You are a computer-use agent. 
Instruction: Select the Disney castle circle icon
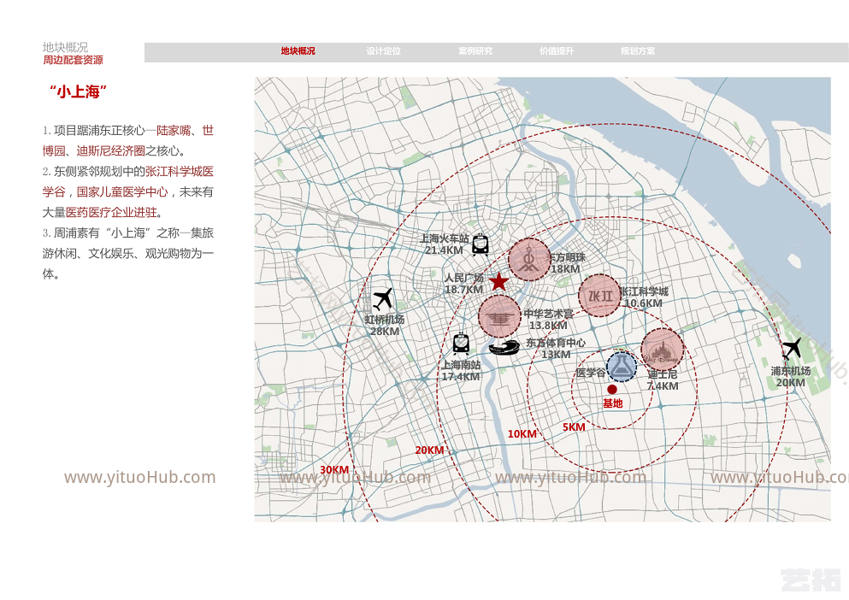[663, 350]
